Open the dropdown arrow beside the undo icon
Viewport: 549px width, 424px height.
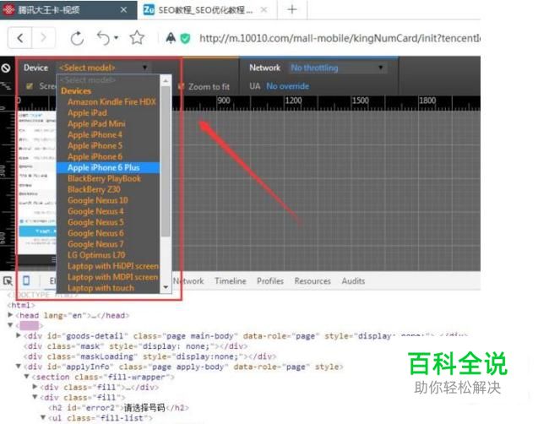click(x=116, y=37)
